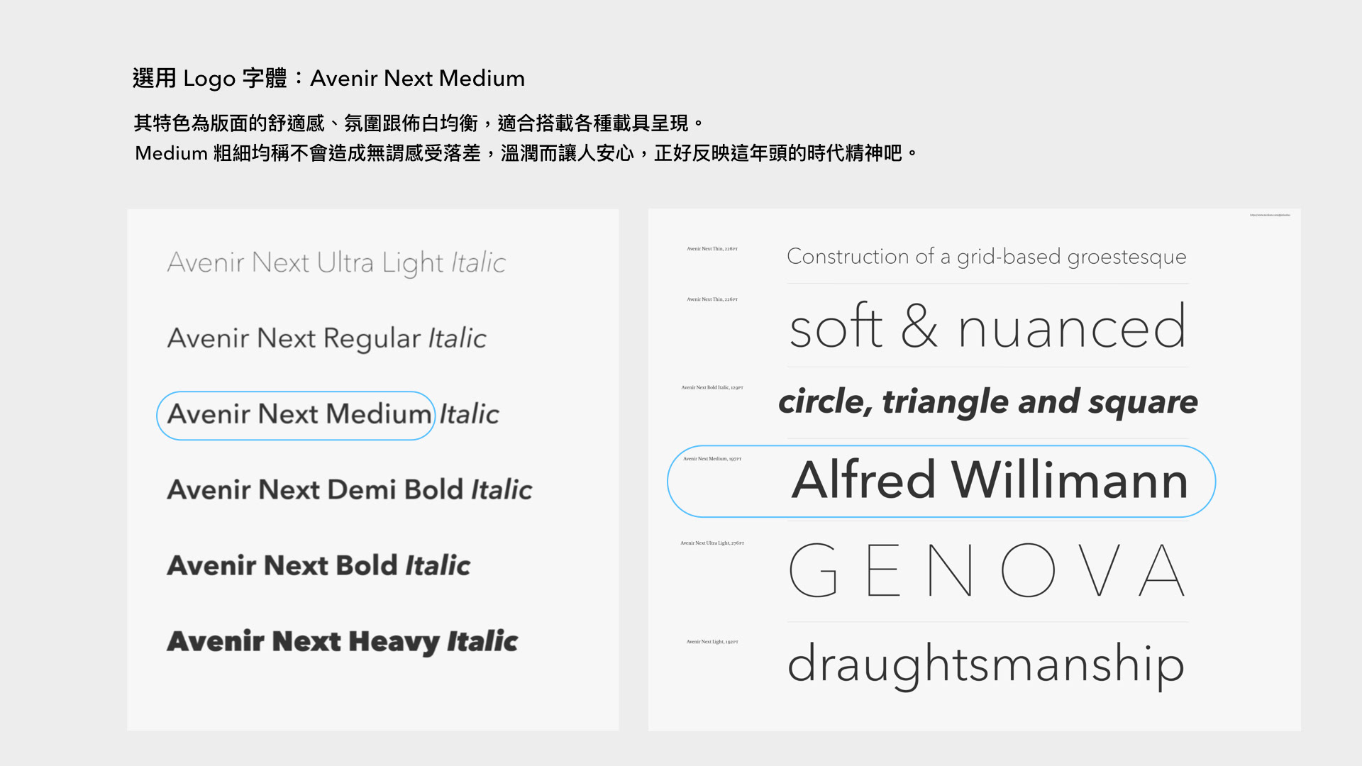Image resolution: width=1362 pixels, height=766 pixels.
Task: Click the 'Avenir Next Medium, 197pt' caption
Action: click(712, 459)
